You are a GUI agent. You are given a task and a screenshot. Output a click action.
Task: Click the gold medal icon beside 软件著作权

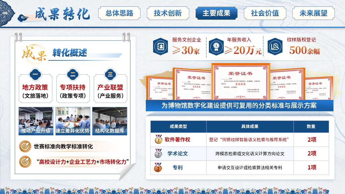[158, 139]
